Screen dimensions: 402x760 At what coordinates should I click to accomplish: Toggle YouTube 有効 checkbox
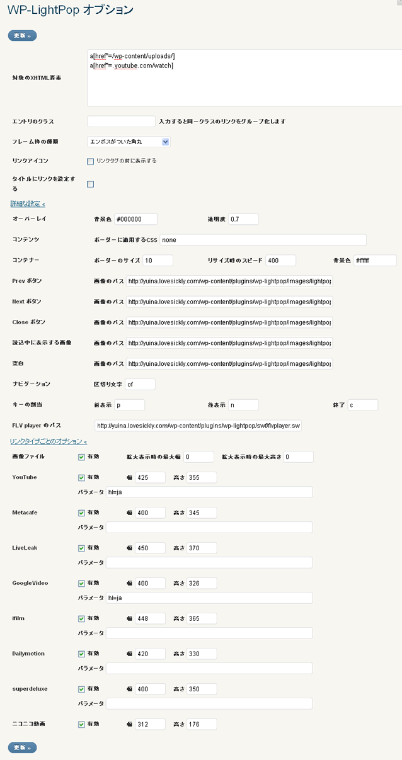point(81,478)
